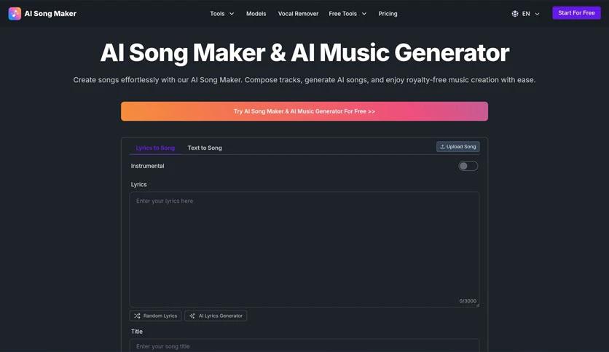Screen dimensions: 609x352
Task: Focus the lyrics text area
Action: tap(304, 249)
